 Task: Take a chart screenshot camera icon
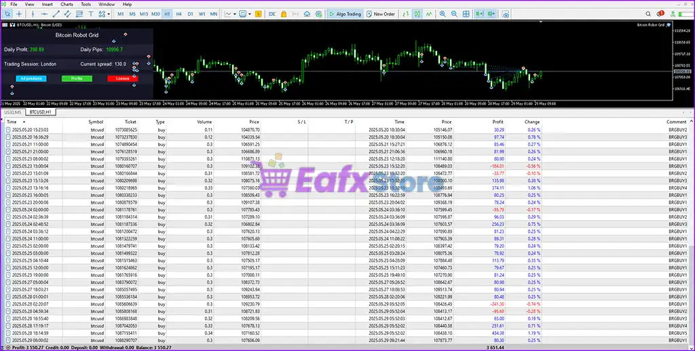[x=505, y=14]
